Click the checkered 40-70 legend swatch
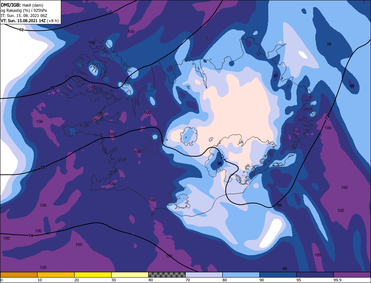Image resolution: width=371 pixels, height=283 pixels. tap(167, 274)
